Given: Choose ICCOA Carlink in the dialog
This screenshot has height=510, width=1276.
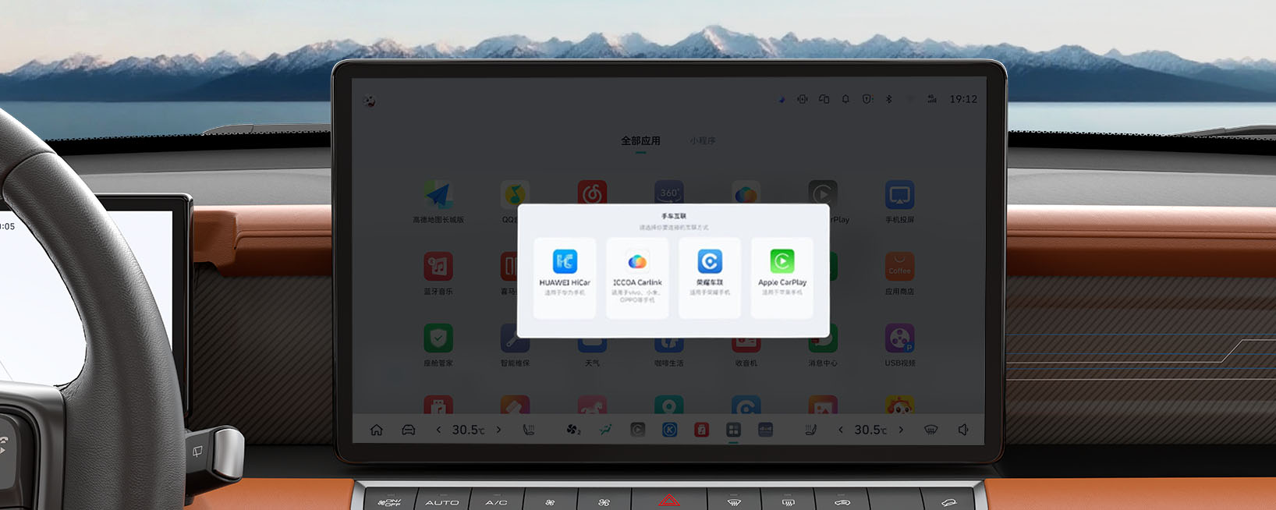Looking at the screenshot, I should point(637,277).
